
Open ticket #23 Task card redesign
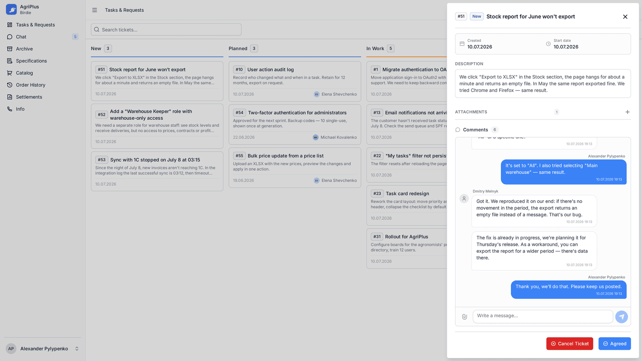407,205
